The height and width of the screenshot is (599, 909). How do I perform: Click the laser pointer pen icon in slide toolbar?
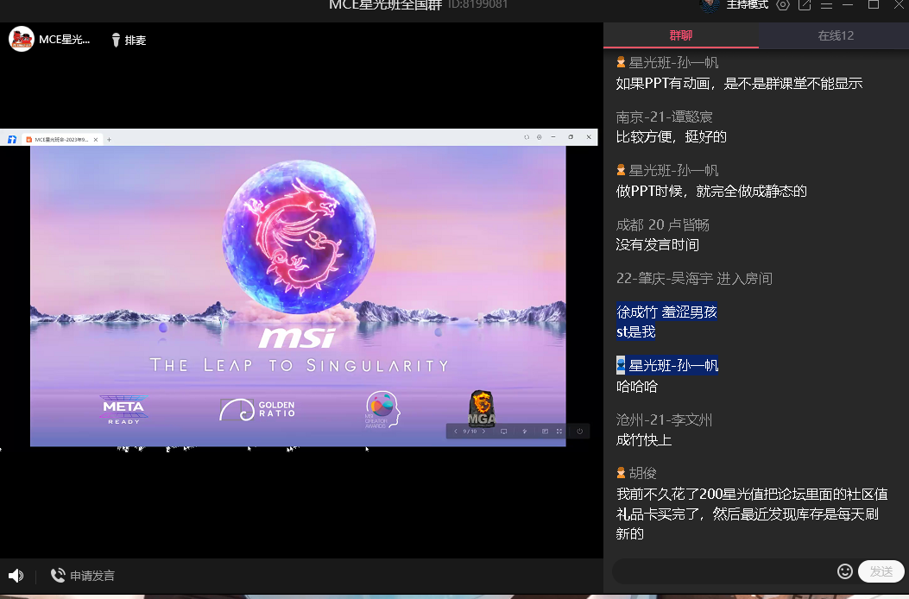tap(525, 432)
